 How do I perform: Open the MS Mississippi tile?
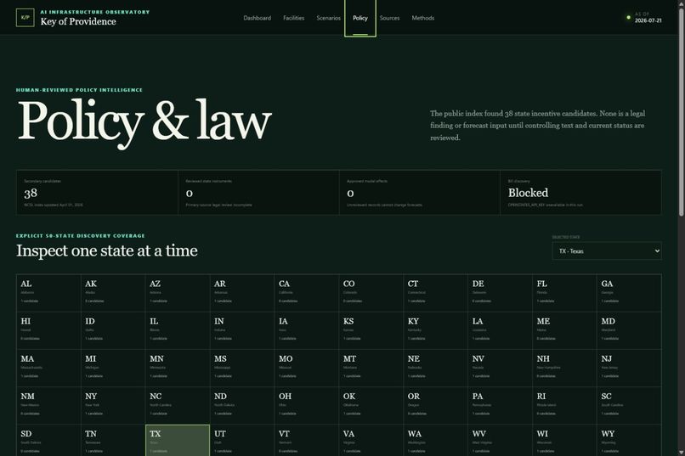(242, 368)
